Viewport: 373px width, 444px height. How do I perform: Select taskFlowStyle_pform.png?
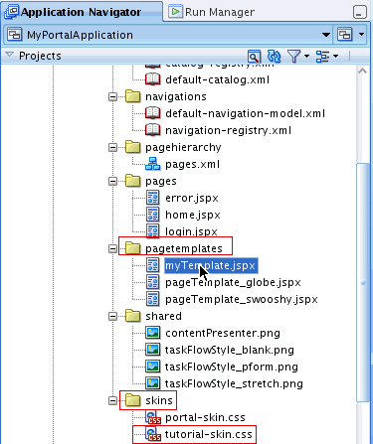point(232,367)
